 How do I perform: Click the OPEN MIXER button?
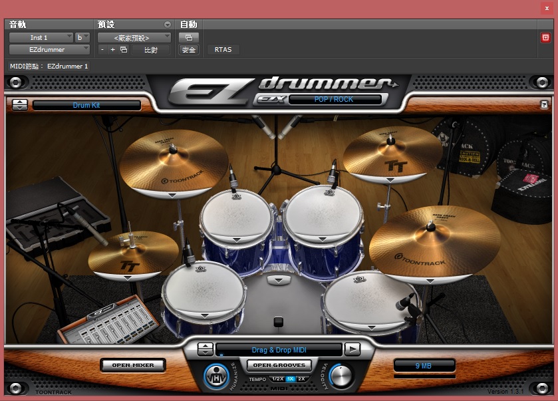tap(133, 365)
